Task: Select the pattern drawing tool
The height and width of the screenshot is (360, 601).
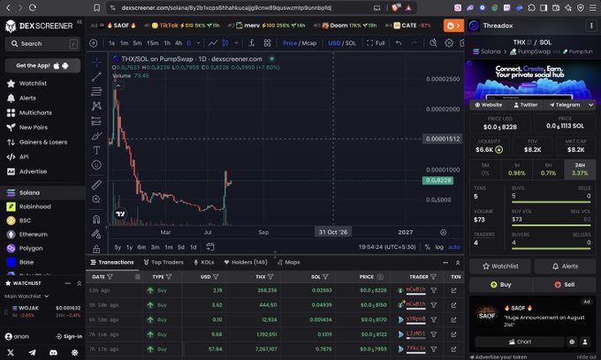Action: (96, 106)
